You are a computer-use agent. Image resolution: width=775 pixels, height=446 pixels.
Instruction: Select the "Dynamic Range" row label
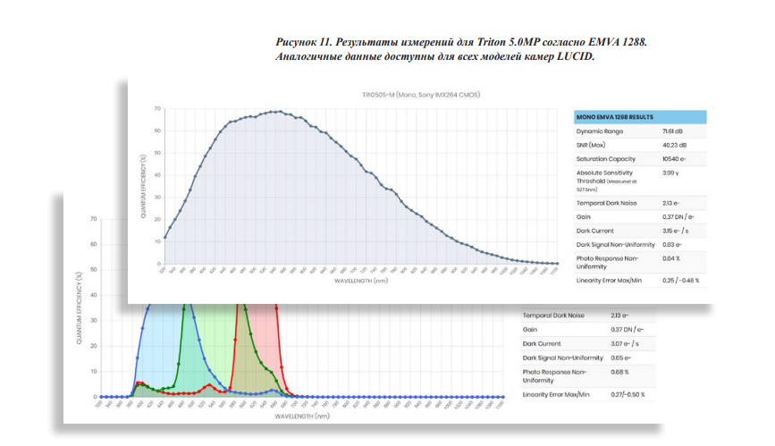600,131
